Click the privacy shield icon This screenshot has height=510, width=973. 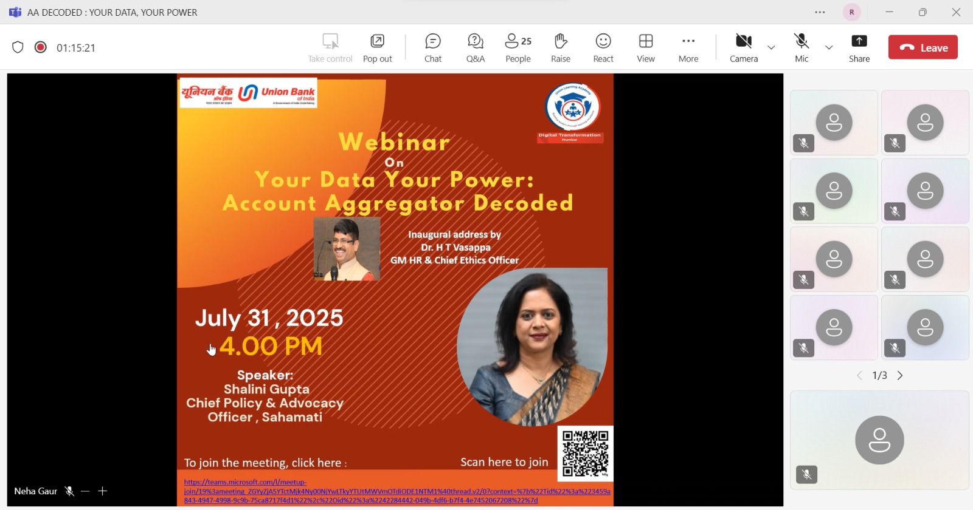tap(18, 47)
